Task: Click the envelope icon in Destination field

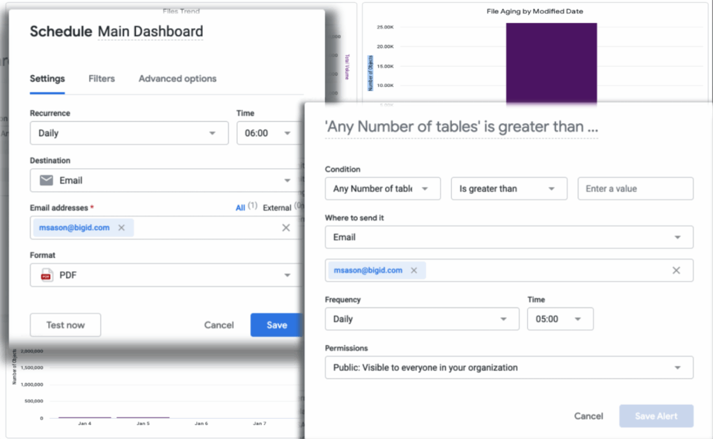Action: point(46,180)
